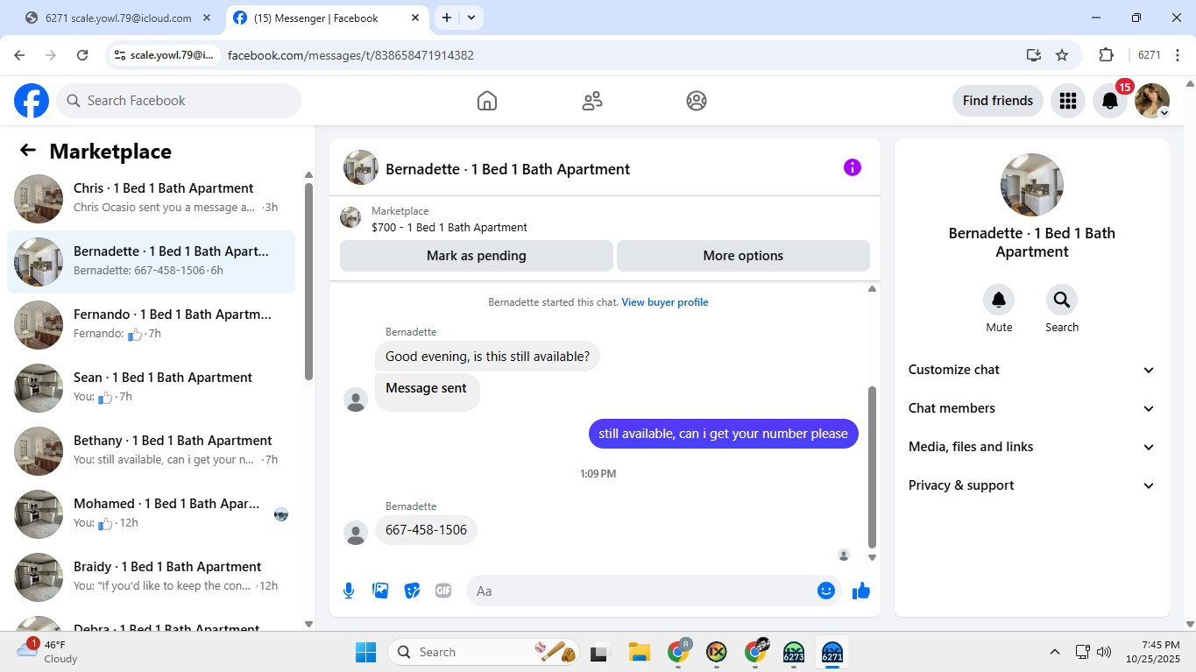The image size is (1196, 672).
Task: Bookmark this page with star icon
Action: (x=1062, y=55)
